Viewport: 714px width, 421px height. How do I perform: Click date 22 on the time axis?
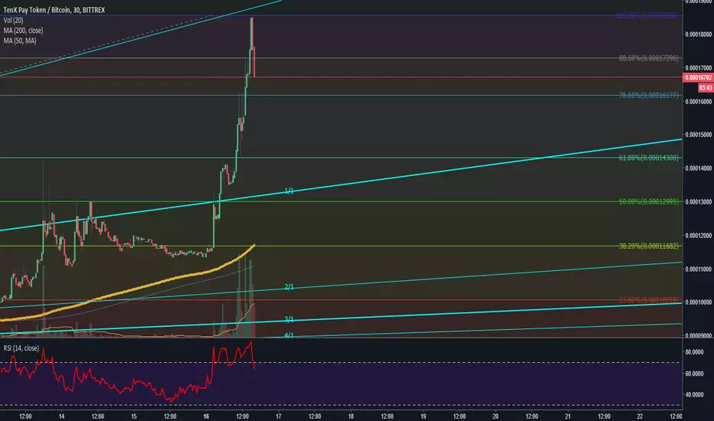click(x=640, y=416)
